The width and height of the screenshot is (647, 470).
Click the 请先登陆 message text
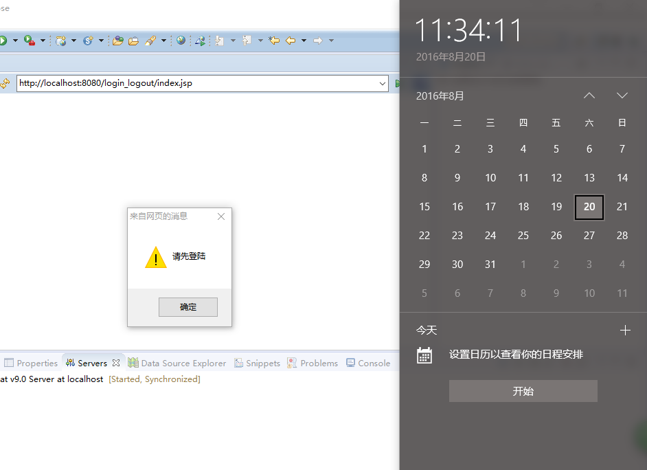(x=189, y=256)
